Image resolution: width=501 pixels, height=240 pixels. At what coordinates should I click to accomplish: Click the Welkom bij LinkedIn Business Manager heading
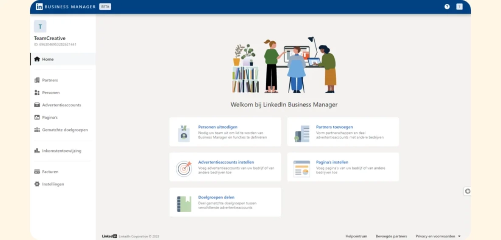click(284, 105)
